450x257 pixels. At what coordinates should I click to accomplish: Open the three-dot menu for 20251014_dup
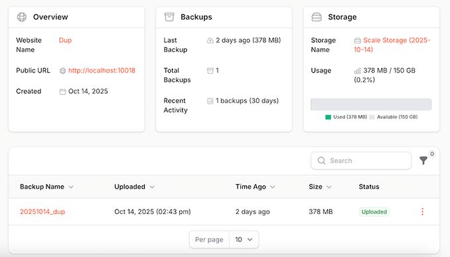(422, 211)
